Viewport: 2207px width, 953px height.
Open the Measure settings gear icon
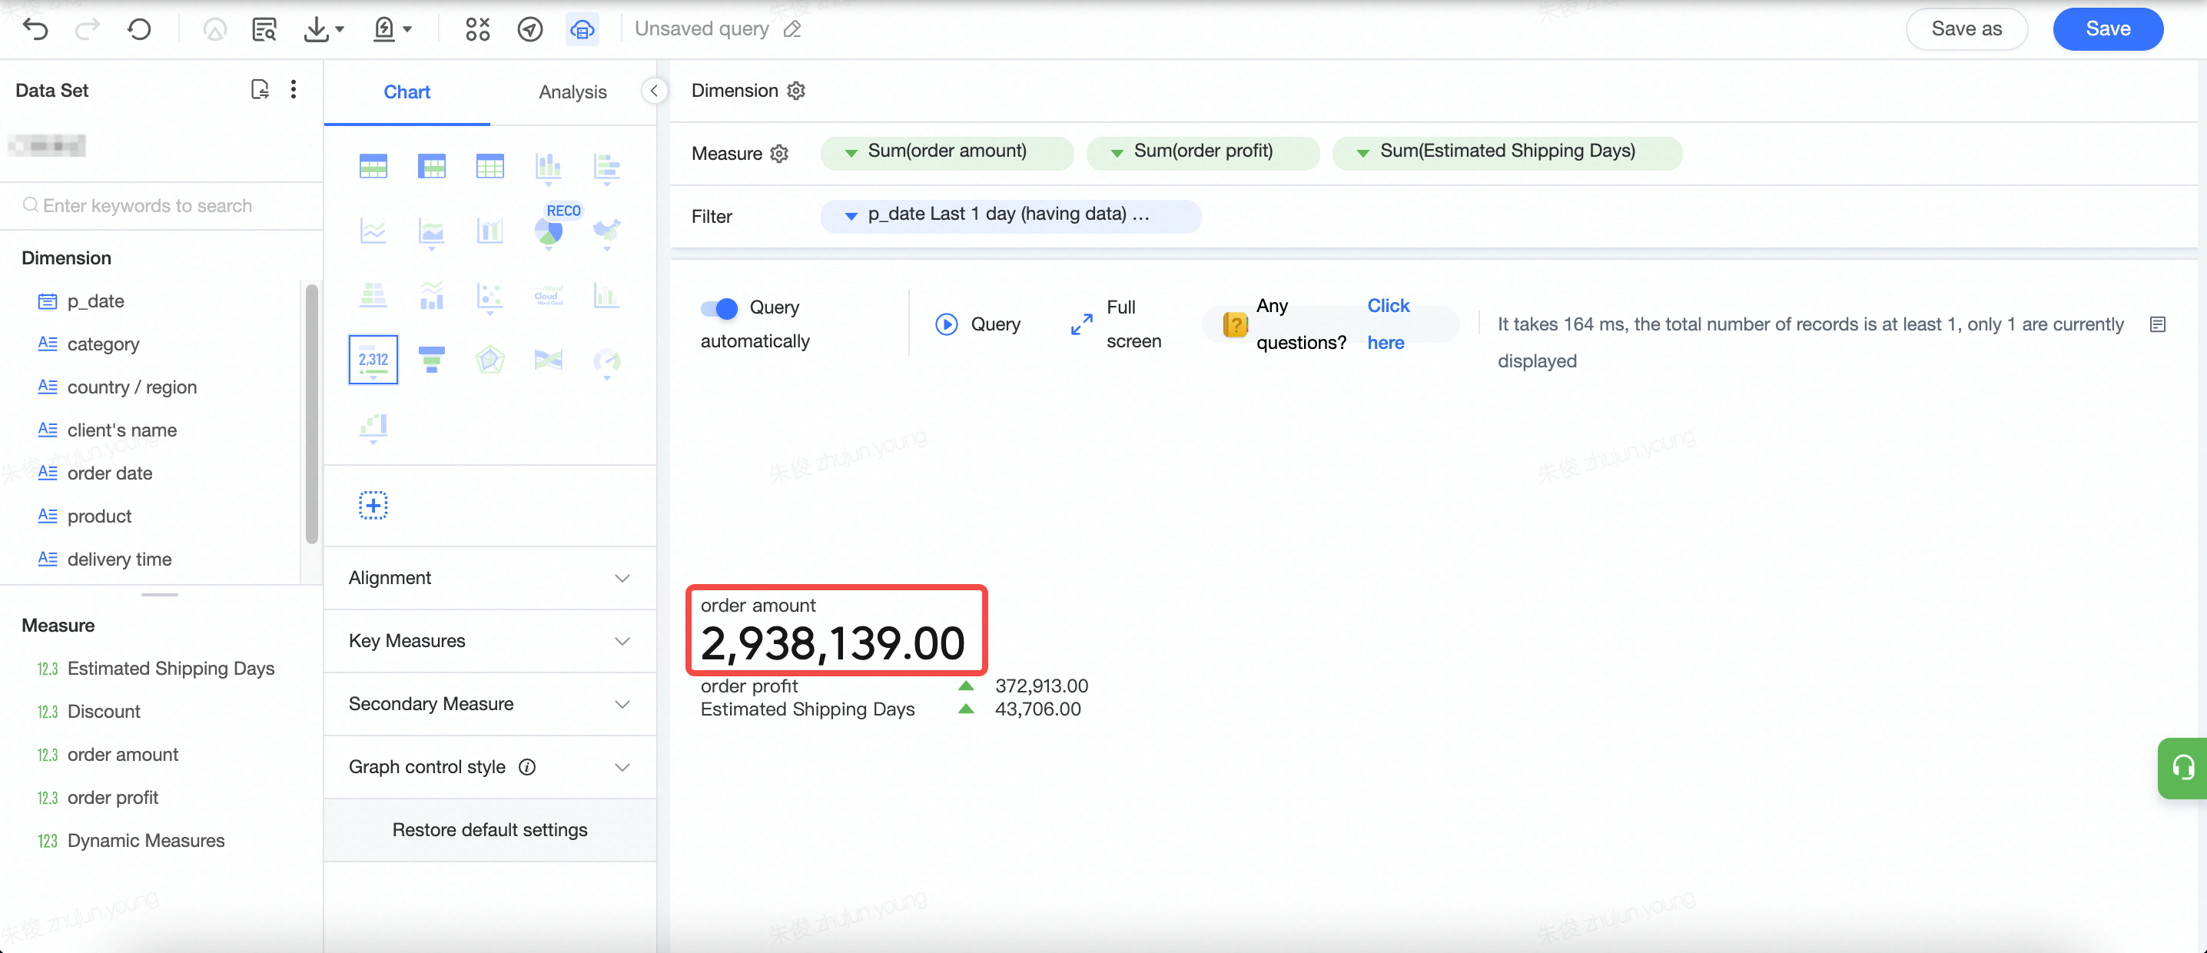pyautogui.click(x=778, y=154)
